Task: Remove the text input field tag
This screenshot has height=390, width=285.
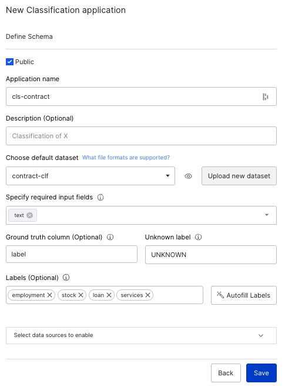Action: click(29, 215)
